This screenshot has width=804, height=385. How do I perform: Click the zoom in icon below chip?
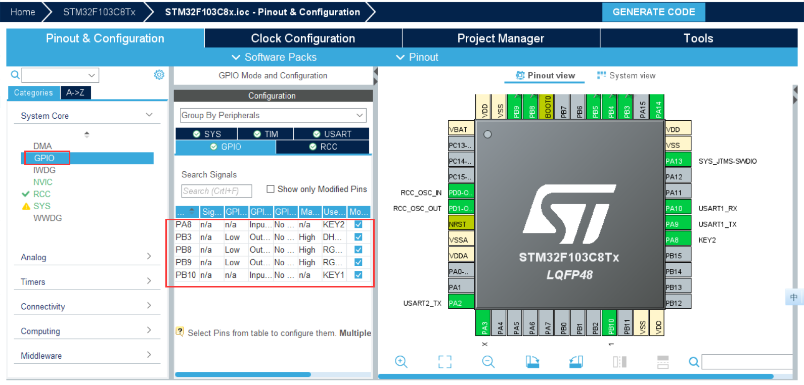click(x=401, y=362)
